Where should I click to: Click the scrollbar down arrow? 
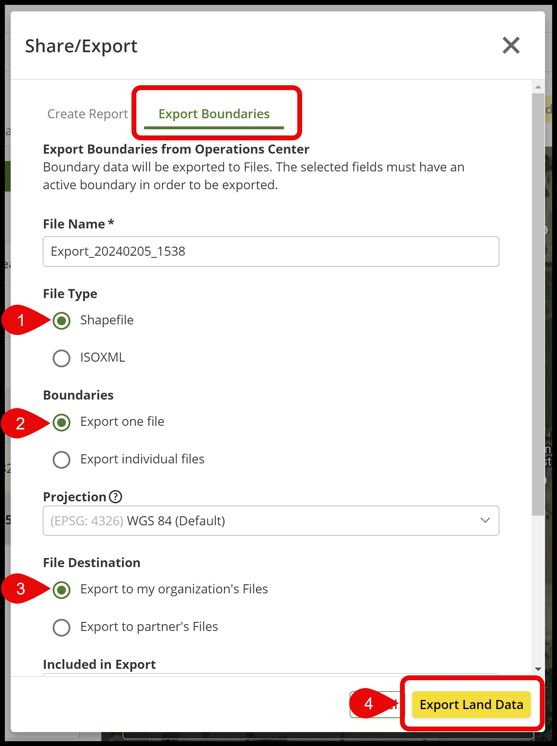coord(538,669)
